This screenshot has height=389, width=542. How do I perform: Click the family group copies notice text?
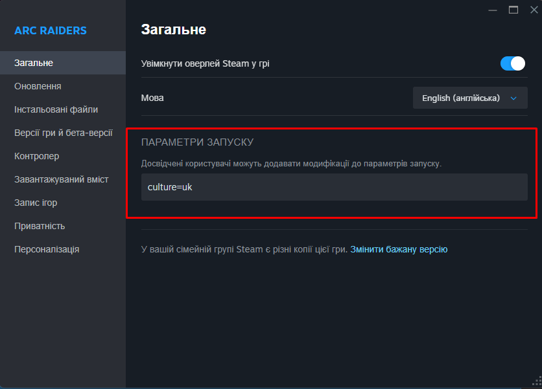(x=244, y=249)
